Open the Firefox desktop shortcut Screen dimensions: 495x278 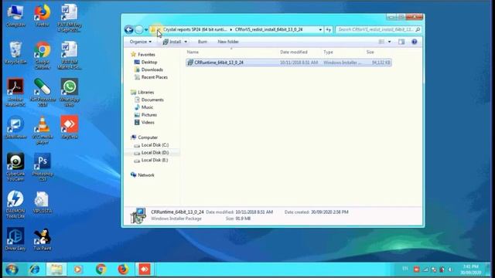[x=43, y=15]
